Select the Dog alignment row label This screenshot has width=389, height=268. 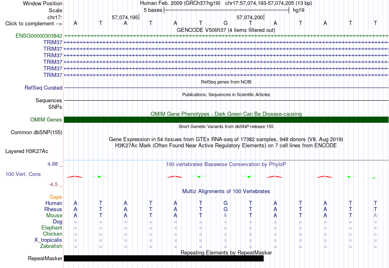click(58, 222)
